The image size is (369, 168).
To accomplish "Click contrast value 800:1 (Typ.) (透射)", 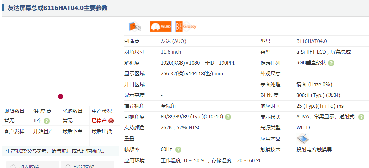I will [318, 95].
